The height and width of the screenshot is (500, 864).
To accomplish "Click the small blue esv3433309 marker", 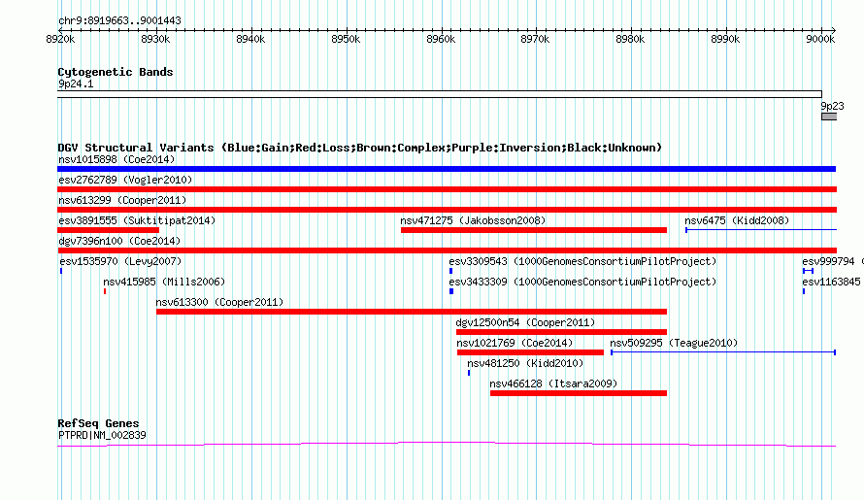I will (x=451, y=291).
